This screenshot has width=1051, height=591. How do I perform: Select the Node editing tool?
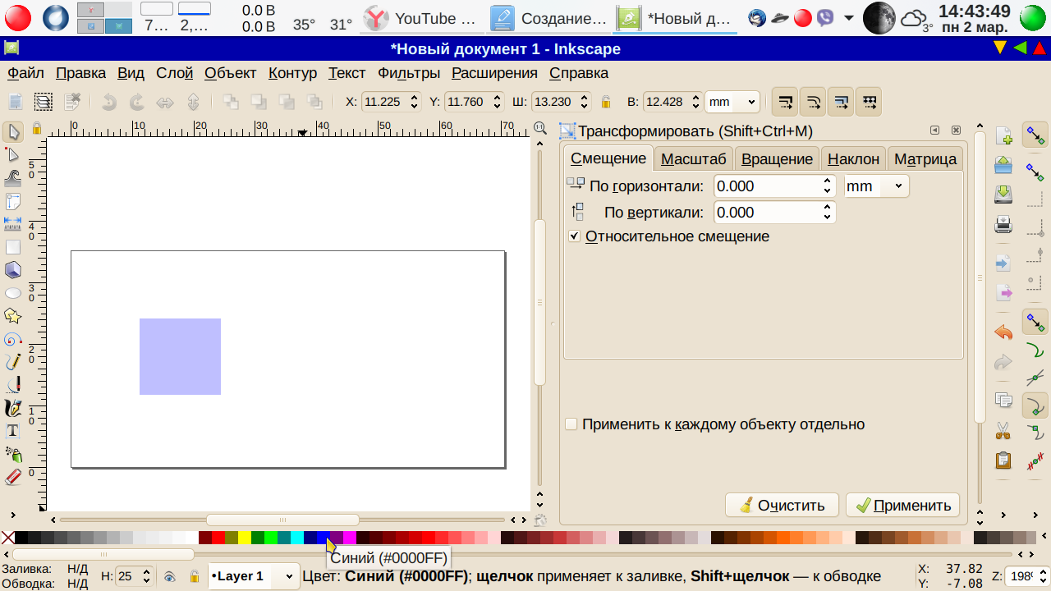12,154
